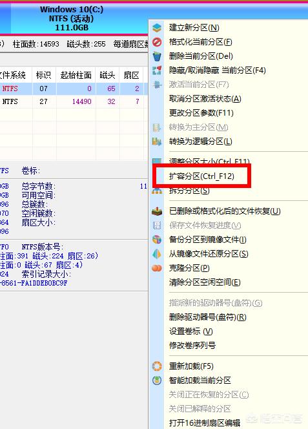
Task: Click the icon beside 转换为逻辑分区(L)
Action: [x=157, y=141]
